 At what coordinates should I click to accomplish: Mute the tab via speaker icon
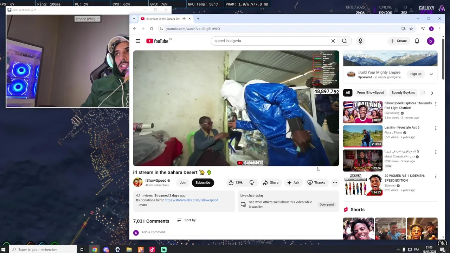point(184,19)
